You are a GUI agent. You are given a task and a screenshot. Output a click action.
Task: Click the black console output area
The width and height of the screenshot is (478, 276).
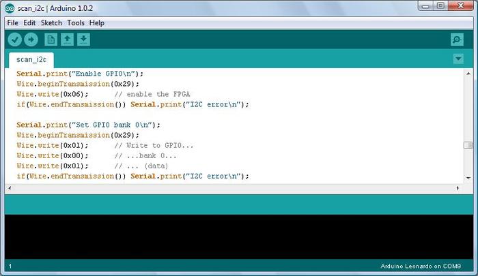(239, 236)
